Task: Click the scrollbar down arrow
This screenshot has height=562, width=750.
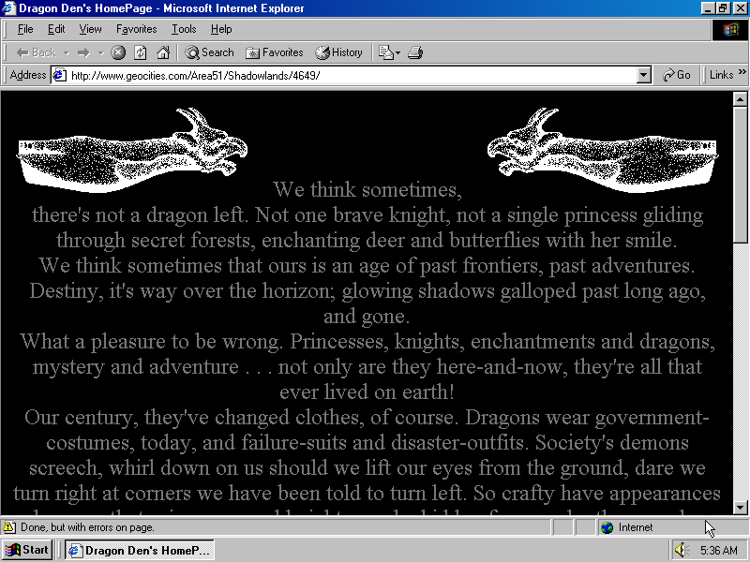Action: (x=740, y=508)
